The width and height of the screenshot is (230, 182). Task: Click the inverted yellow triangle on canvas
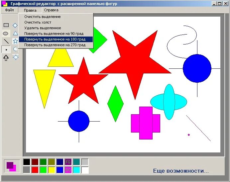45,86
